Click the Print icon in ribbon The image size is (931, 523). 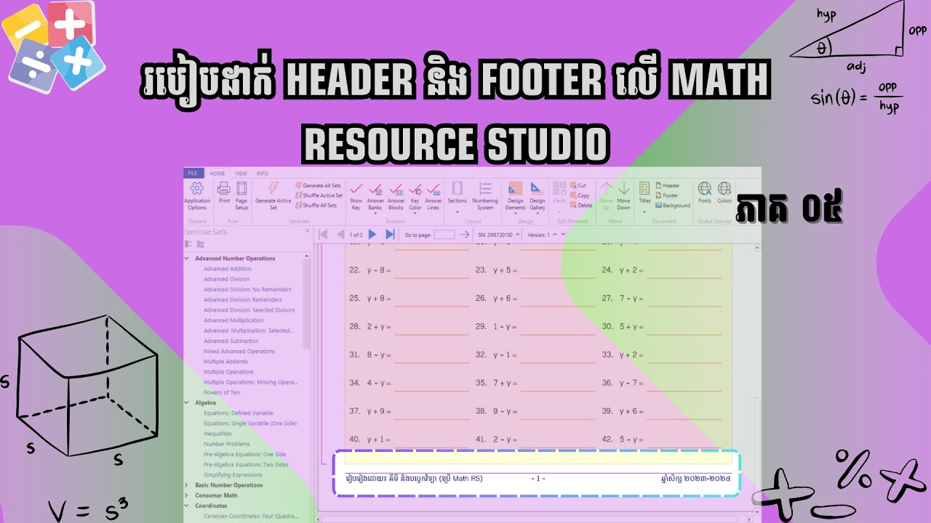pos(224,188)
